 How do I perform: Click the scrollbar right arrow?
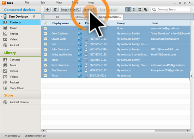188,131
